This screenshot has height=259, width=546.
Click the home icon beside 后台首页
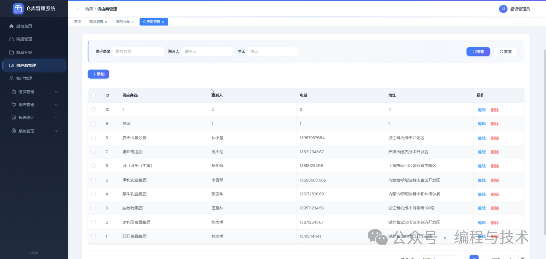pos(11,26)
